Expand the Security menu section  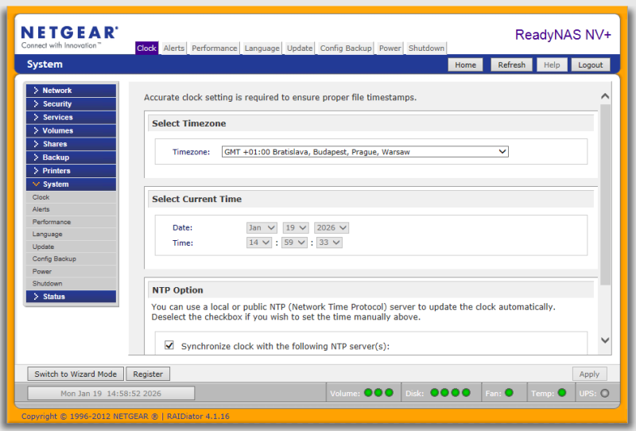71,103
